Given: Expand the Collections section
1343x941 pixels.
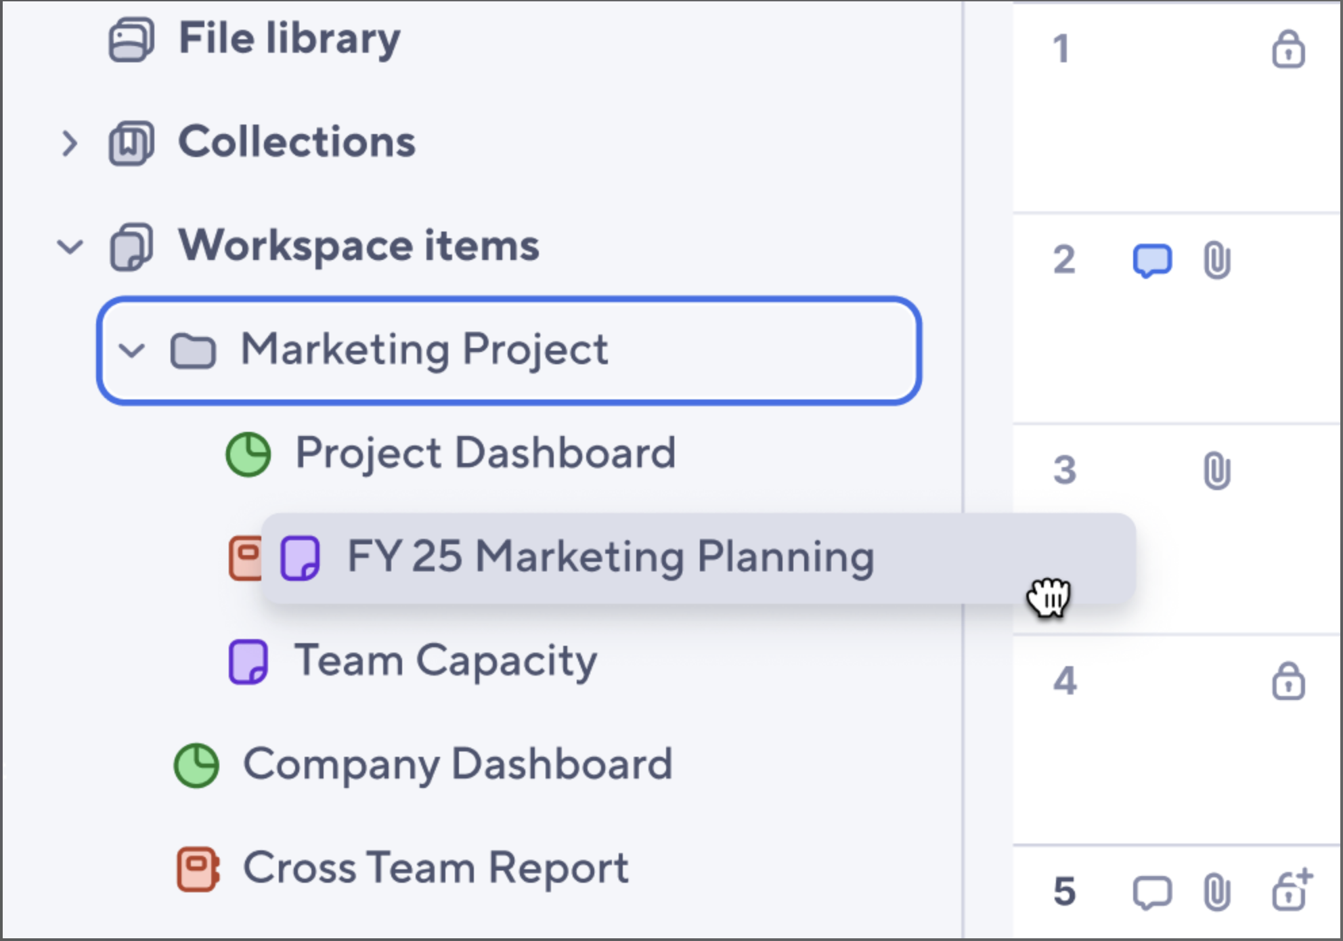Looking at the screenshot, I should tap(70, 142).
